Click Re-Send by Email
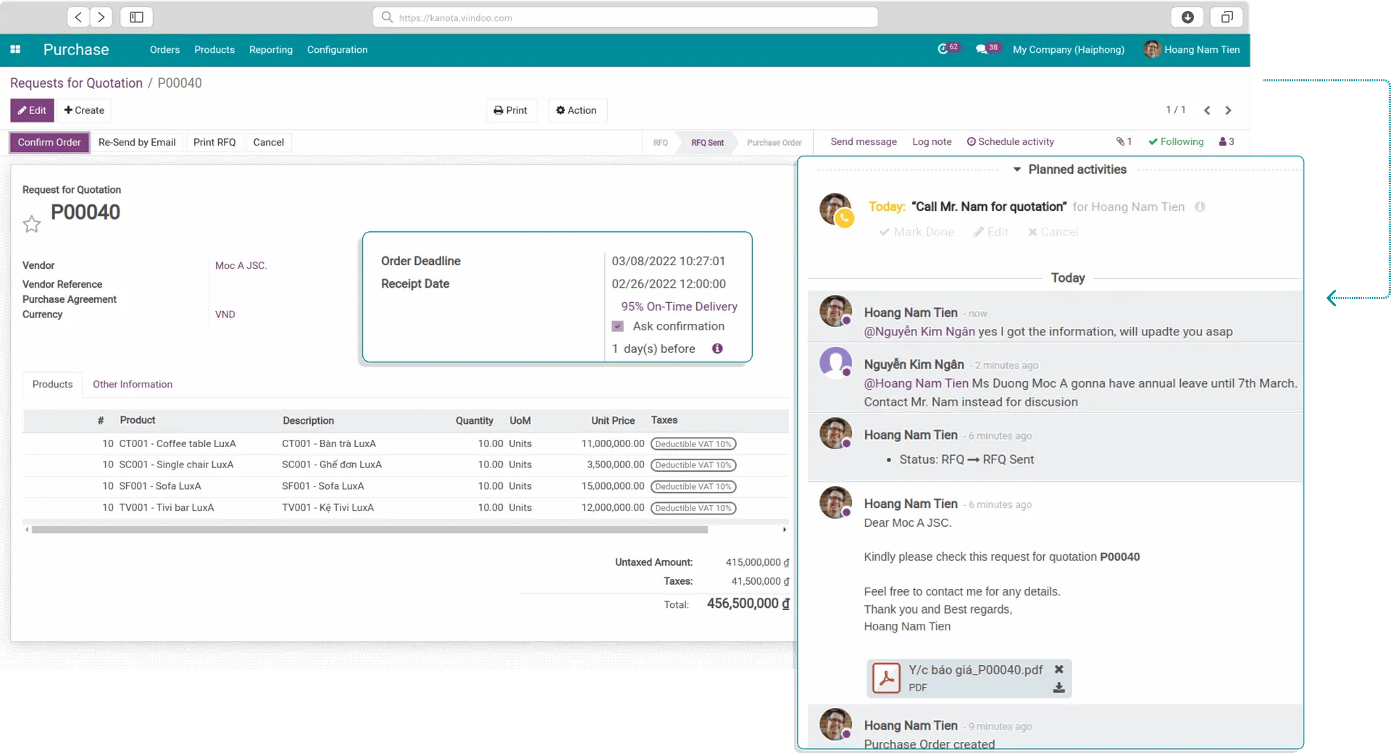Image resolution: width=1391 pixels, height=755 pixels. click(x=137, y=142)
